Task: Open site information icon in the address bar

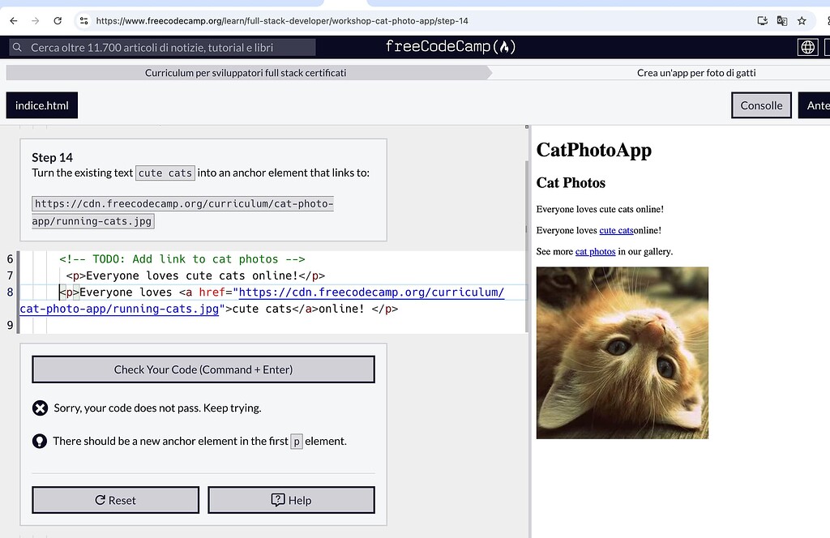Action: point(84,21)
